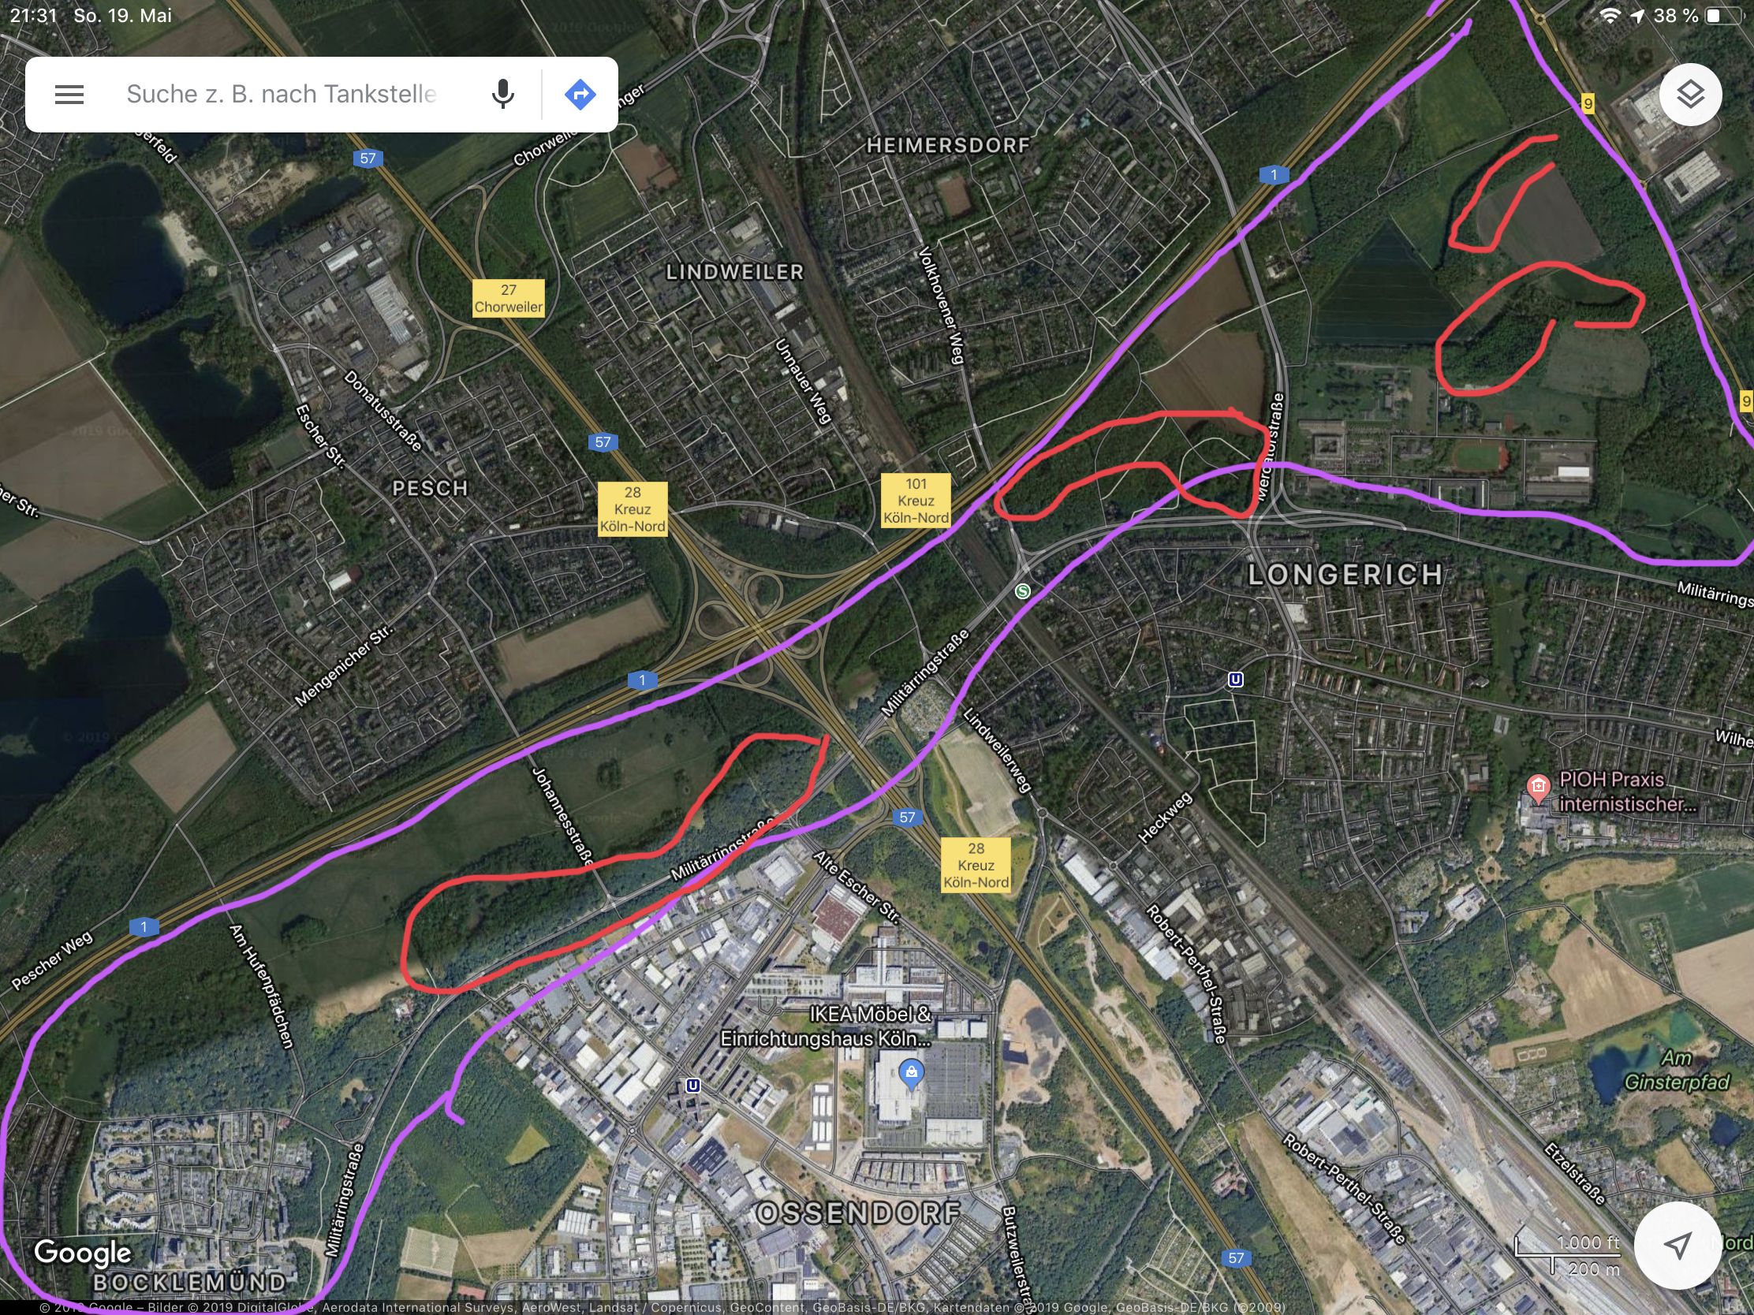The width and height of the screenshot is (1754, 1315).
Task: Tap the green S-Bahn station icon
Action: click(x=1023, y=591)
